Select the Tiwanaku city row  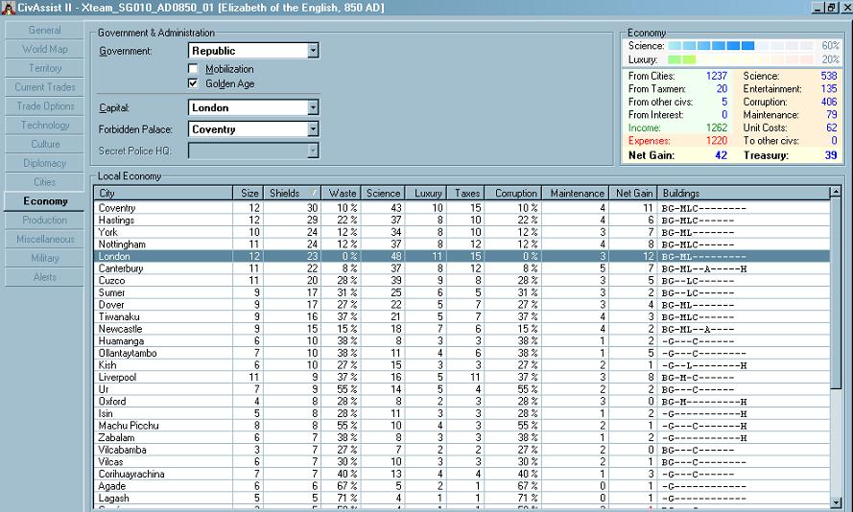(x=462, y=316)
